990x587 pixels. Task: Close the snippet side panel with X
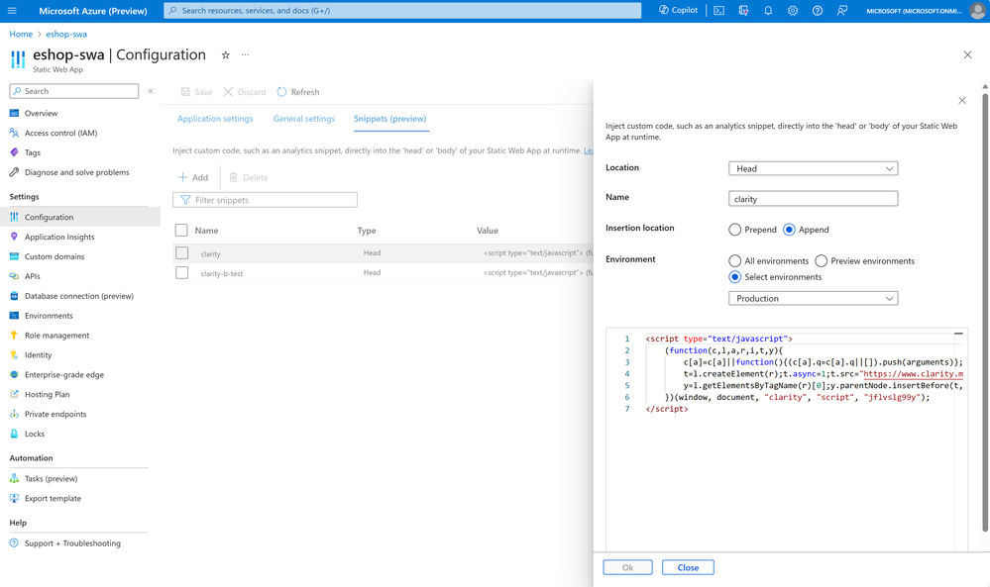click(962, 100)
